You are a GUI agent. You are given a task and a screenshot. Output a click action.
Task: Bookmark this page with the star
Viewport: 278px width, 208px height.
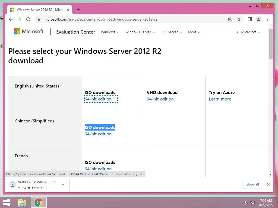coord(239,19)
